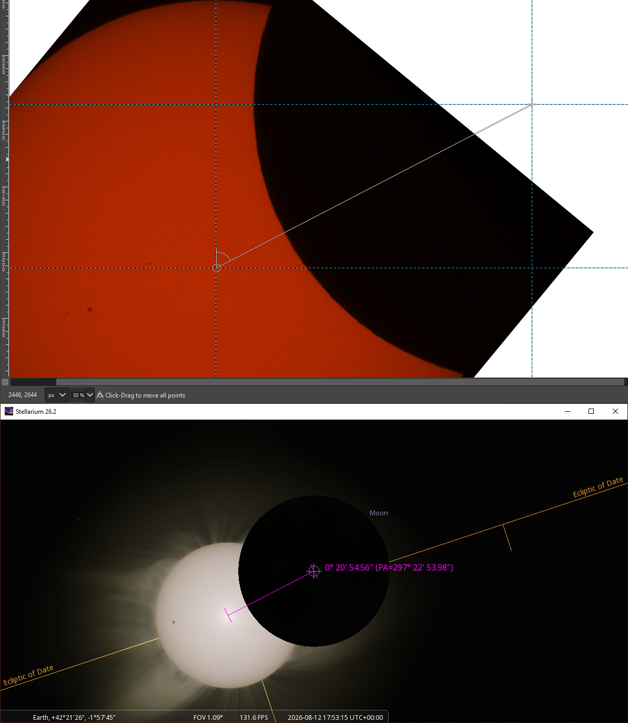This screenshot has width=628, height=723.
Task: Click the 50 % zoom input field
Action: pos(78,395)
